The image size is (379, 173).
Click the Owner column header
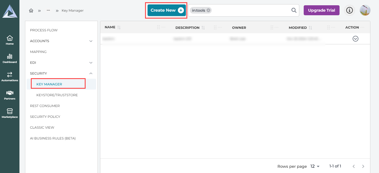point(239,27)
